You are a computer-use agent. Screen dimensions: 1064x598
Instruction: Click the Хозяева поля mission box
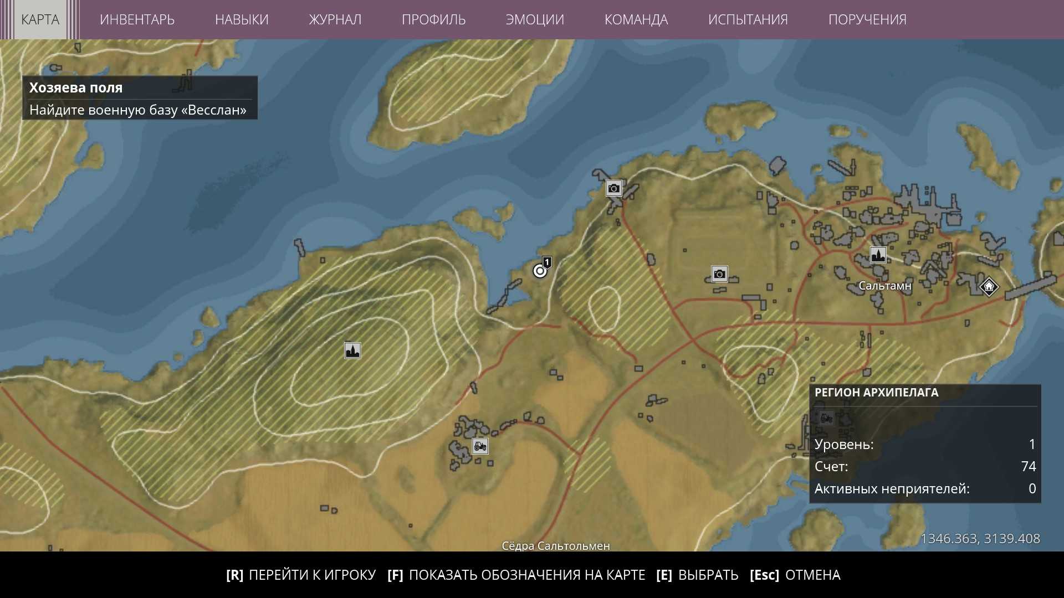click(x=140, y=98)
